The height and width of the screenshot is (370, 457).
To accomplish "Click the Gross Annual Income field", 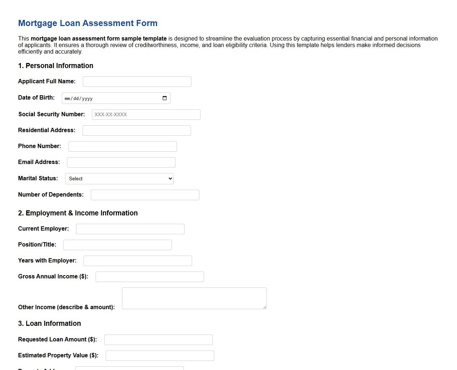I will (x=149, y=277).
